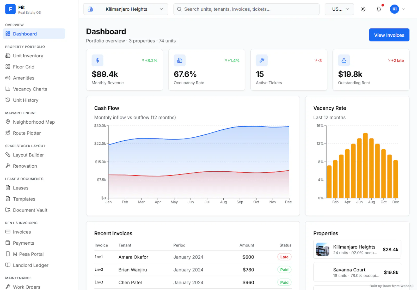Open the KI user avatar
Screen dimensions: 417x290
(x=394, y=9)
